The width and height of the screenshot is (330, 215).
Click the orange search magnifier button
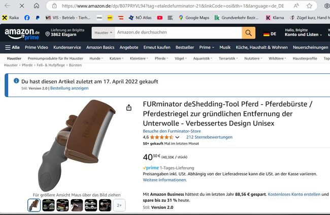click(x=248, y=33)
